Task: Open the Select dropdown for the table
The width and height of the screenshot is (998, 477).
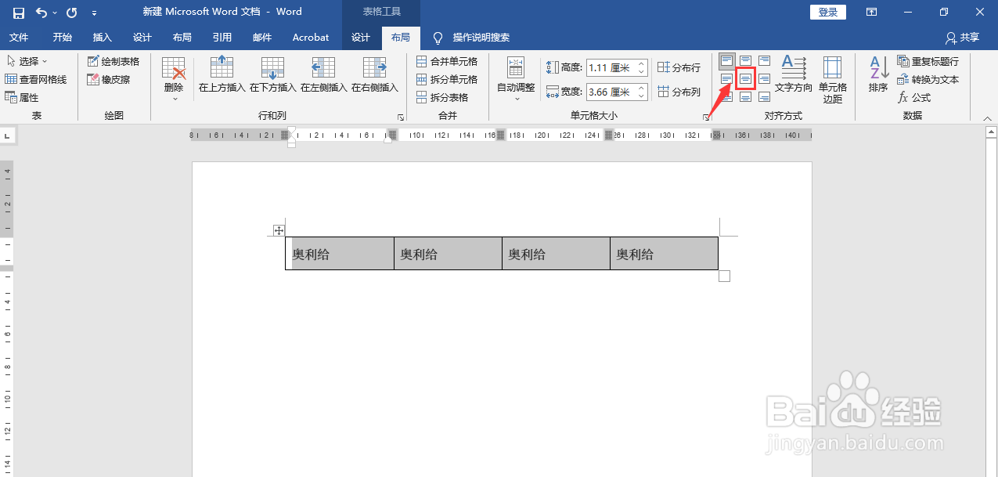Action: (27, 60)
